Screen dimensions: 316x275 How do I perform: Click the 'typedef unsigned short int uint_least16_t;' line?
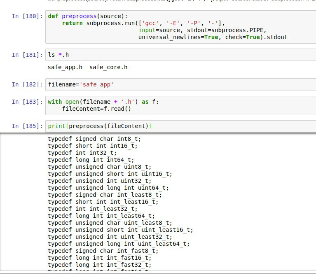(x=120, y=230)
